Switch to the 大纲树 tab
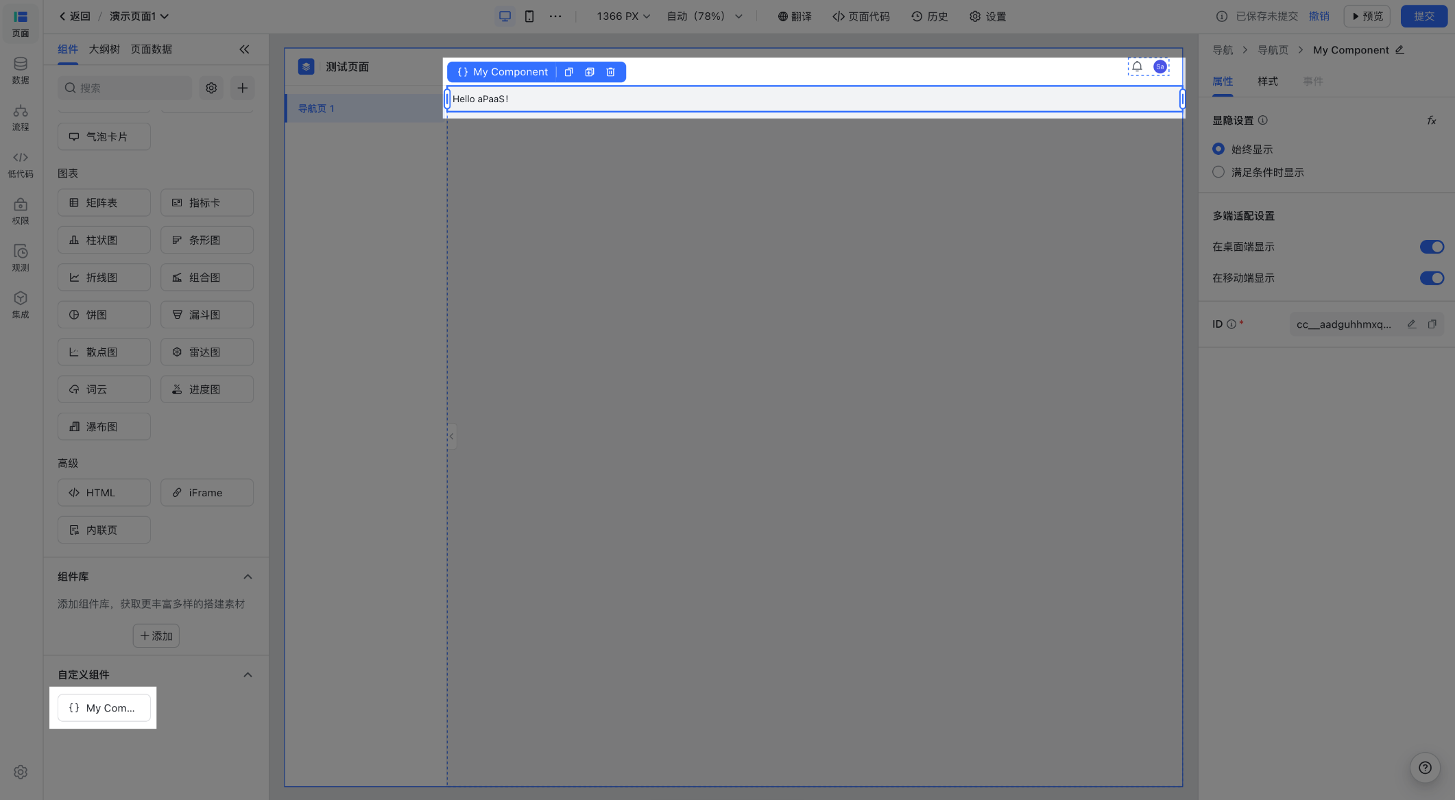This screenshot has height=800, width=1455. click(104, 49)
